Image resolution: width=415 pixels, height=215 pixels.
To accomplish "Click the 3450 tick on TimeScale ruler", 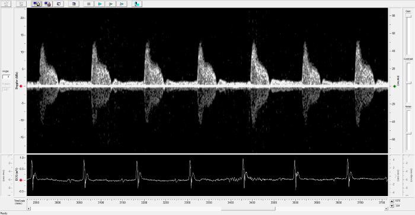I will (x=252, y=203).
